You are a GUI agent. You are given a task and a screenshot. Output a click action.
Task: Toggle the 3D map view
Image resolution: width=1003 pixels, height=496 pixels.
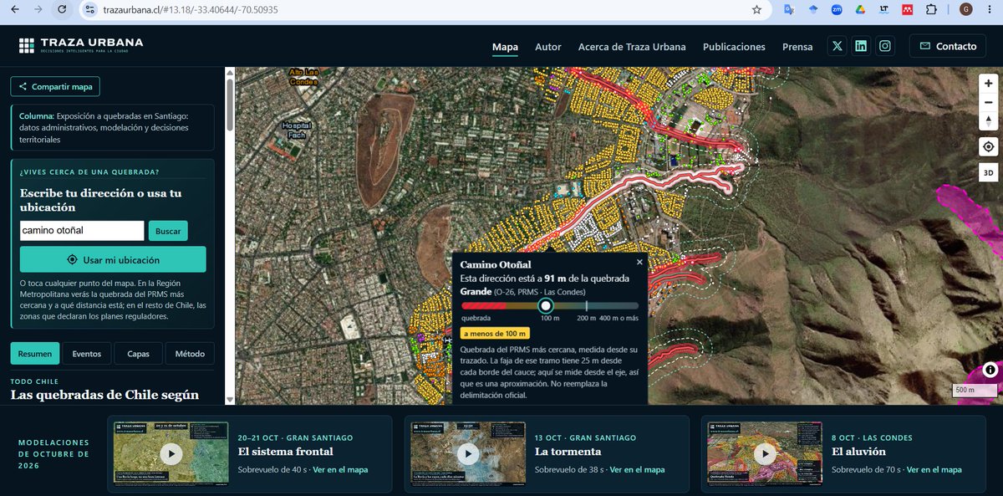989,173
